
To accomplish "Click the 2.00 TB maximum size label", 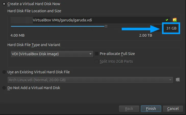I will (x=145, y=35).
